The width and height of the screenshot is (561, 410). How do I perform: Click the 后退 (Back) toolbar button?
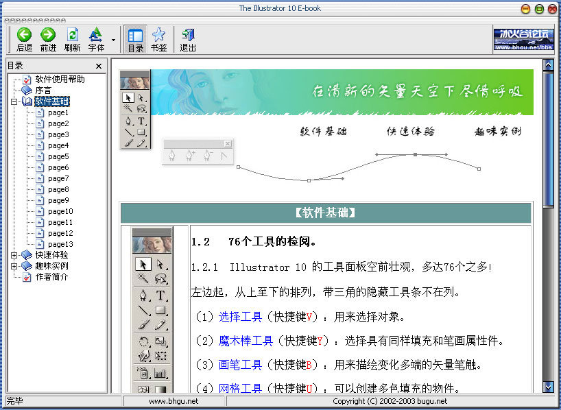point(24,39)
